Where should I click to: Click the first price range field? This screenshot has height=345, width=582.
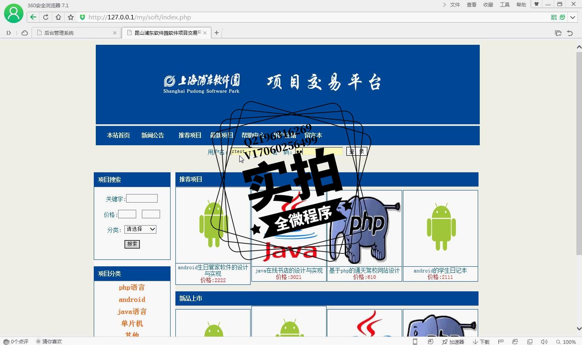pyautogui.click(x=127, y=214)
